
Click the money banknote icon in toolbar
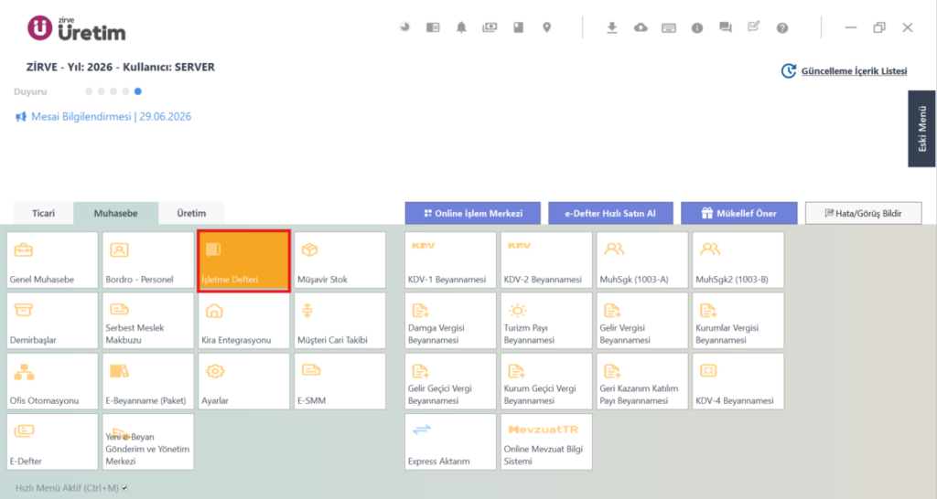(x=490, y=27)
